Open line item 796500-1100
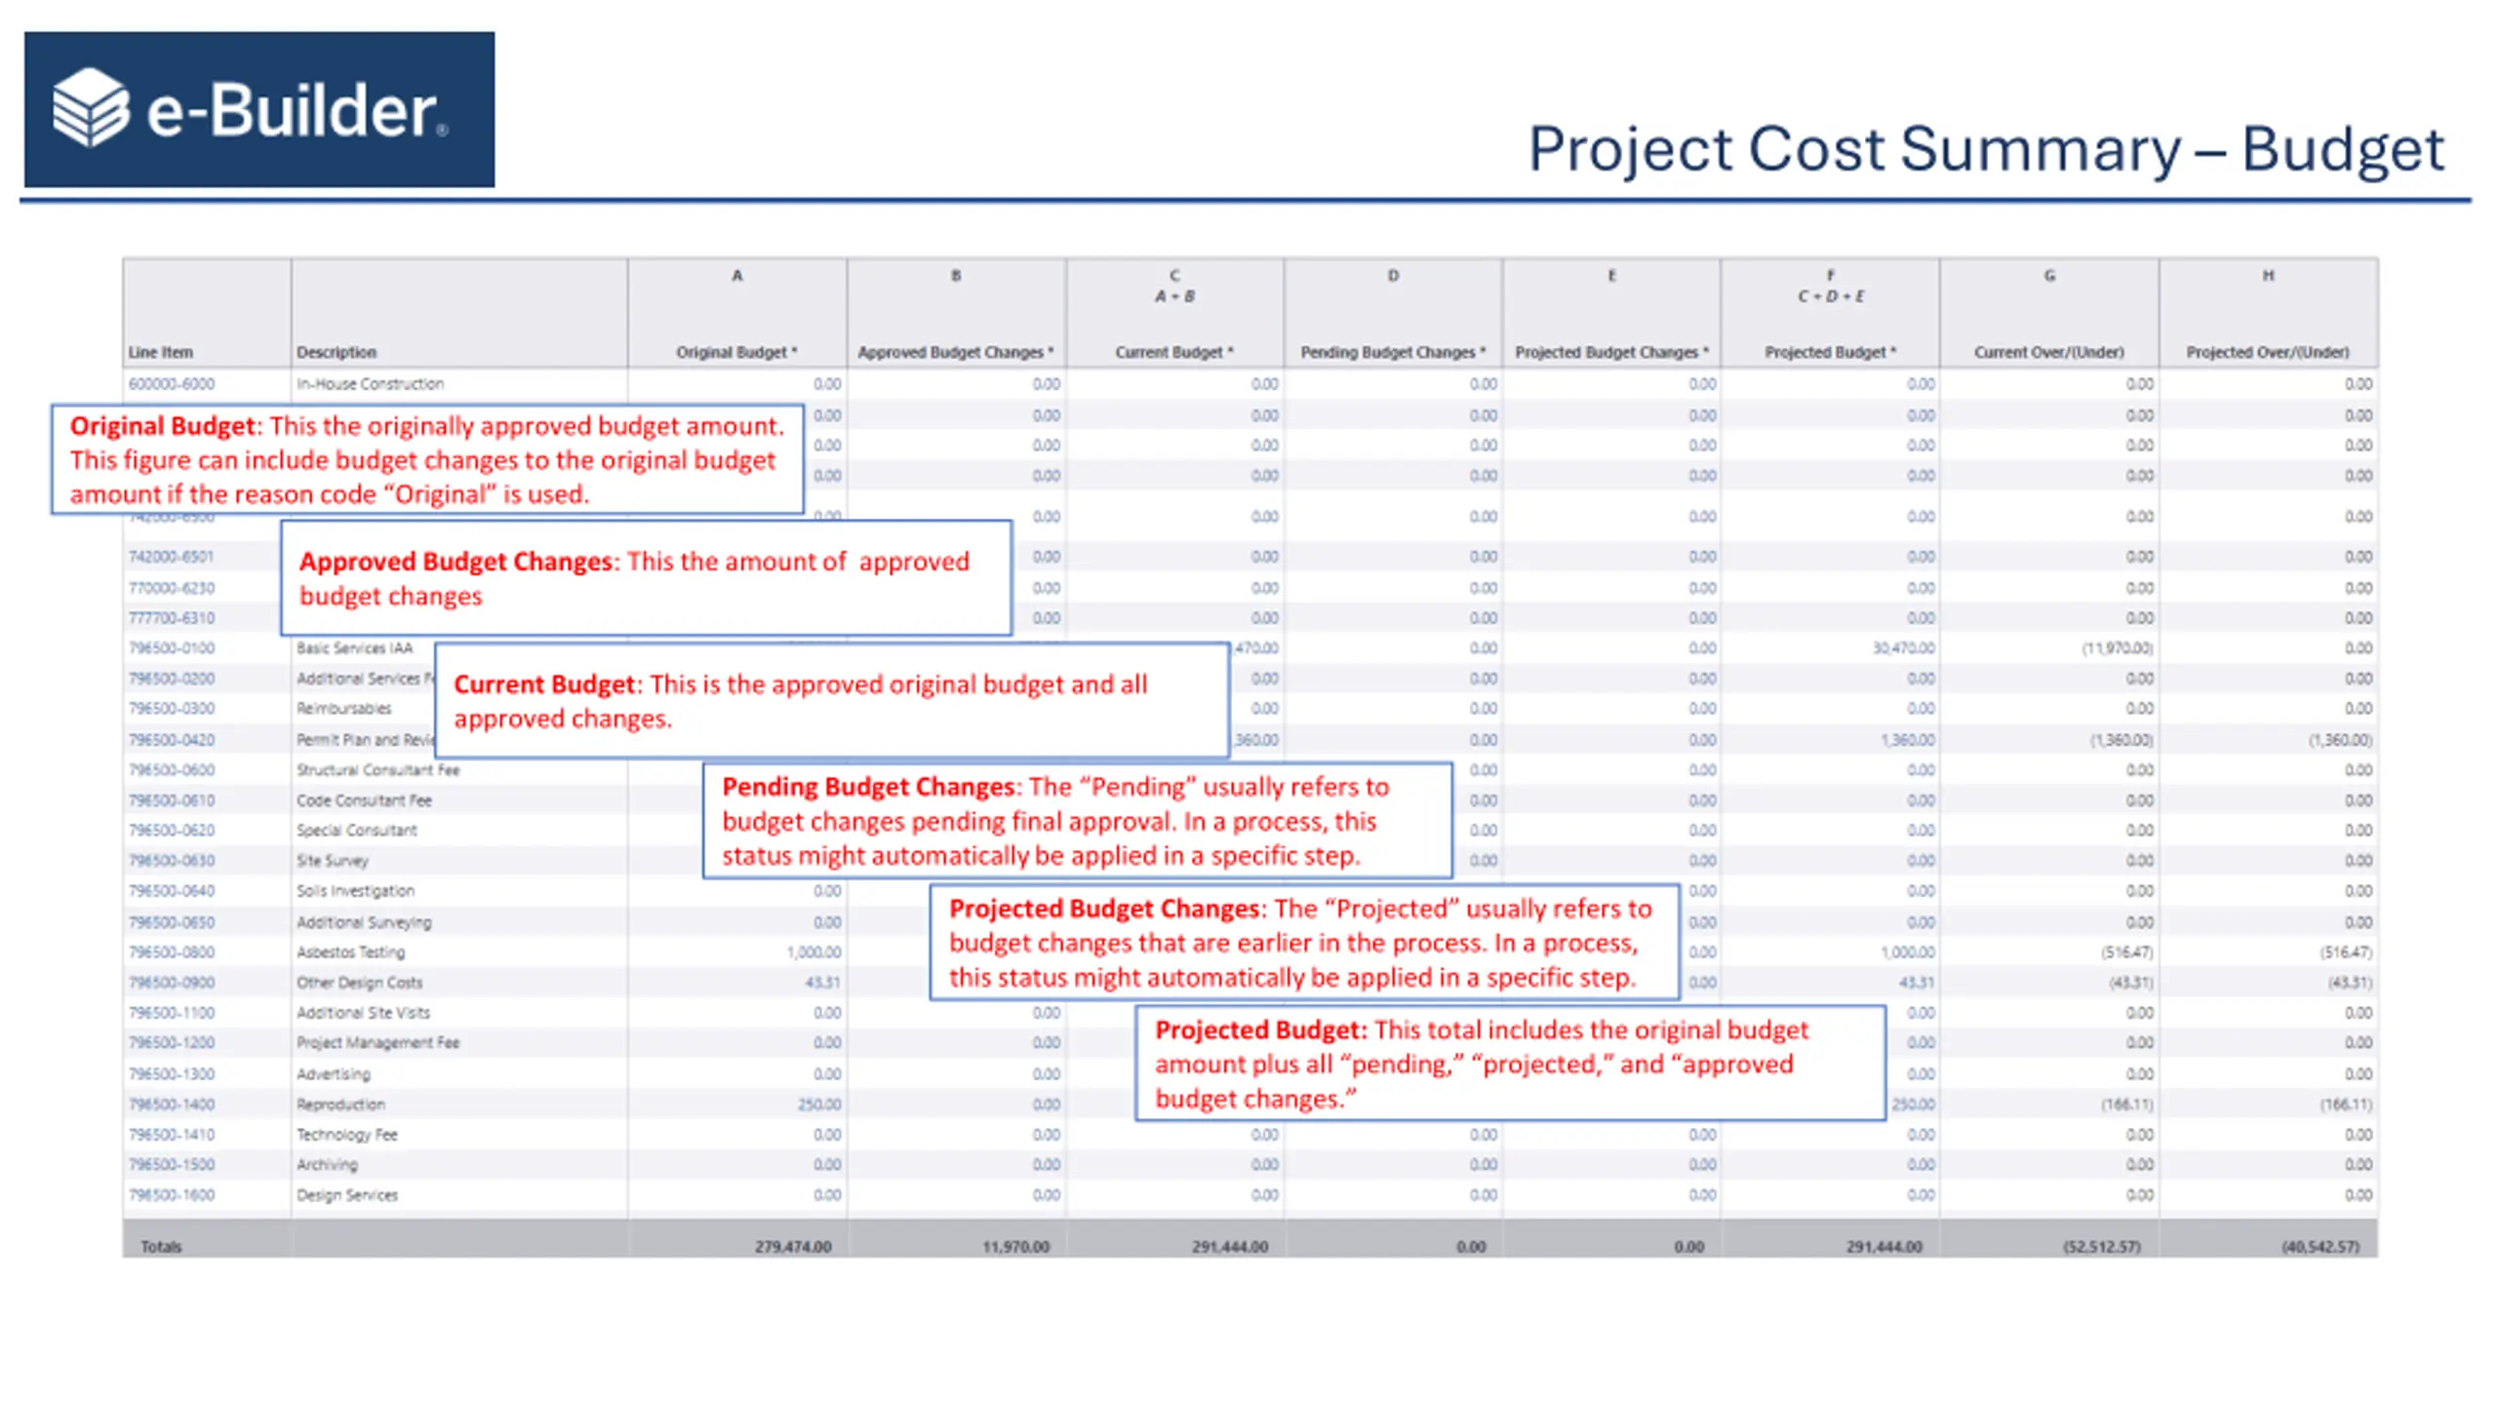The width and height of the screenshot is (2497, 1404). pos(172,1013)
